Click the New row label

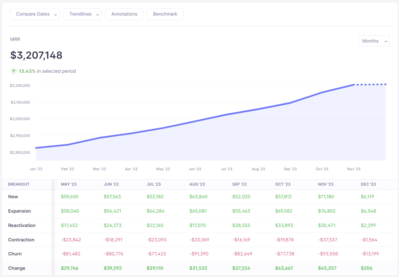click(13, 197)
